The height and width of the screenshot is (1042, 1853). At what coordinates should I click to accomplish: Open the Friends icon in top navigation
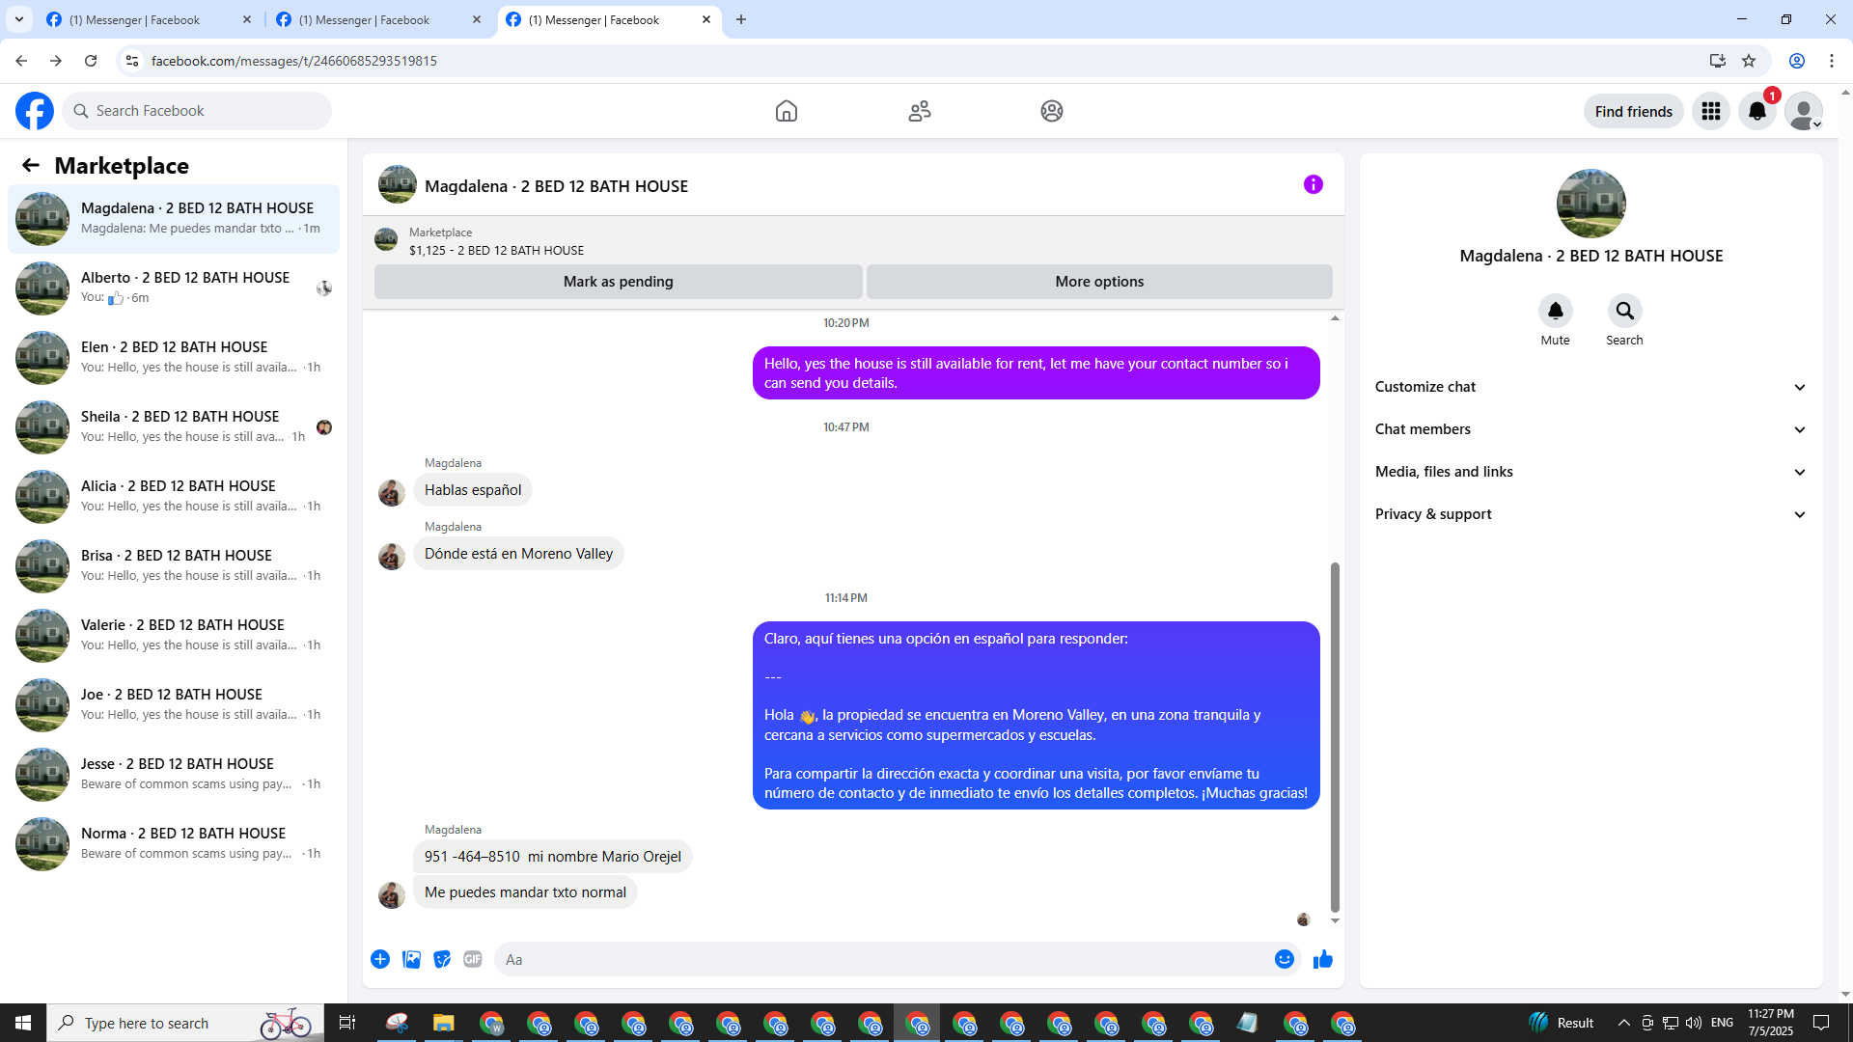[x=919, y=111]
